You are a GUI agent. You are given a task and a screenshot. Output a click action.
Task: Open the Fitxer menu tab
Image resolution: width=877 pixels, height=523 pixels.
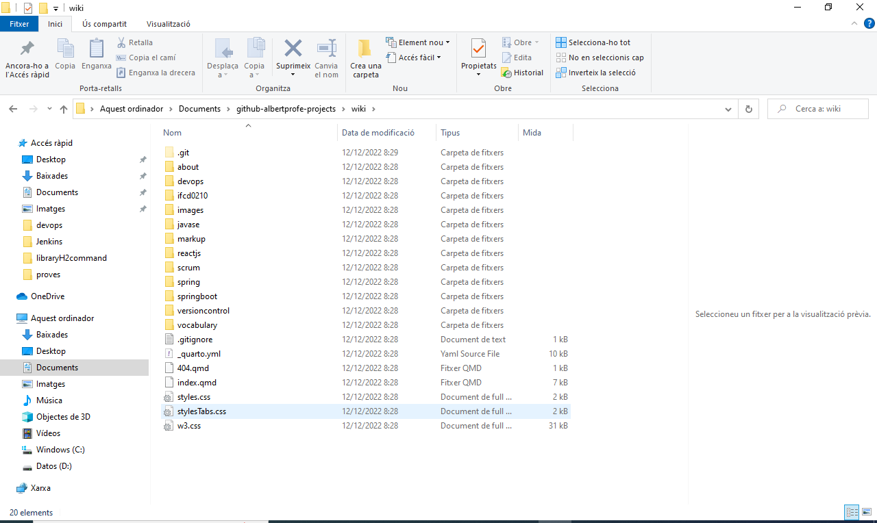(x=19, y=24)
